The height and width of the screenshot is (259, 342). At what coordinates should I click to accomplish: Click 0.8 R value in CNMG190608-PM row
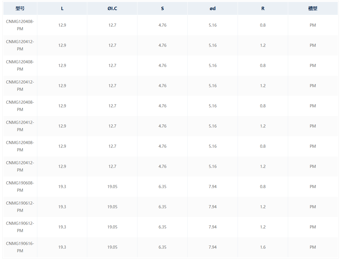coord(263,187)
